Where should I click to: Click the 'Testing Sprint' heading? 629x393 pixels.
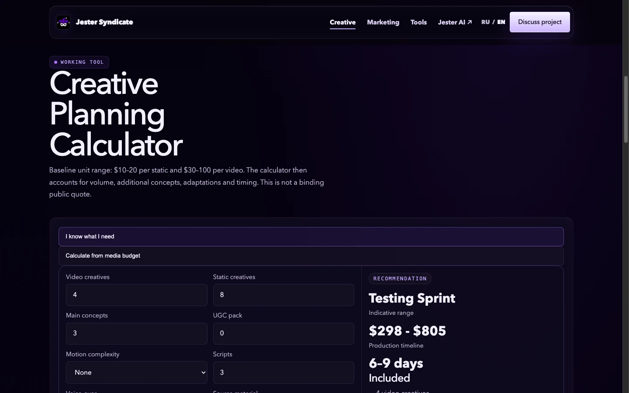pyautogui.click(x=412, y=298)
